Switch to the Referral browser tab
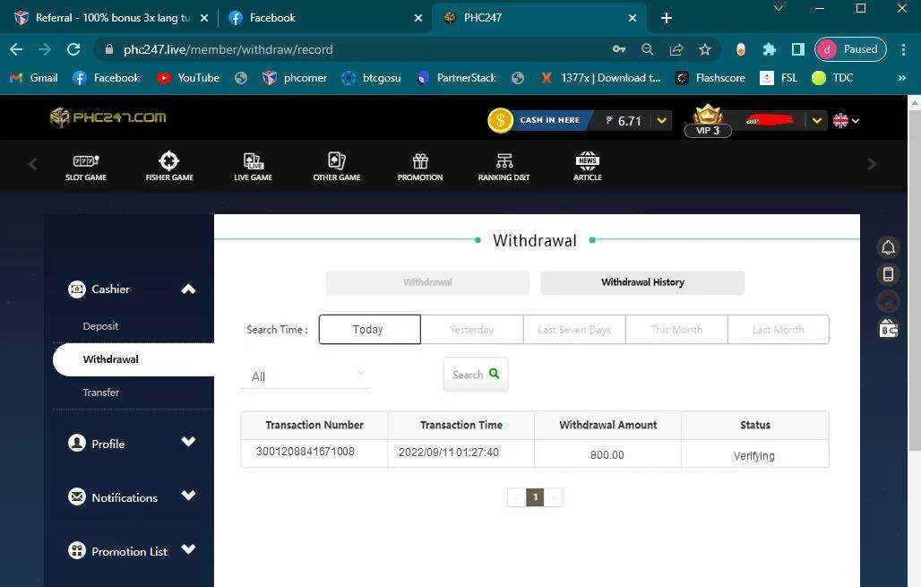This screenshot has height=587, width=921. (x=112, y=18)
